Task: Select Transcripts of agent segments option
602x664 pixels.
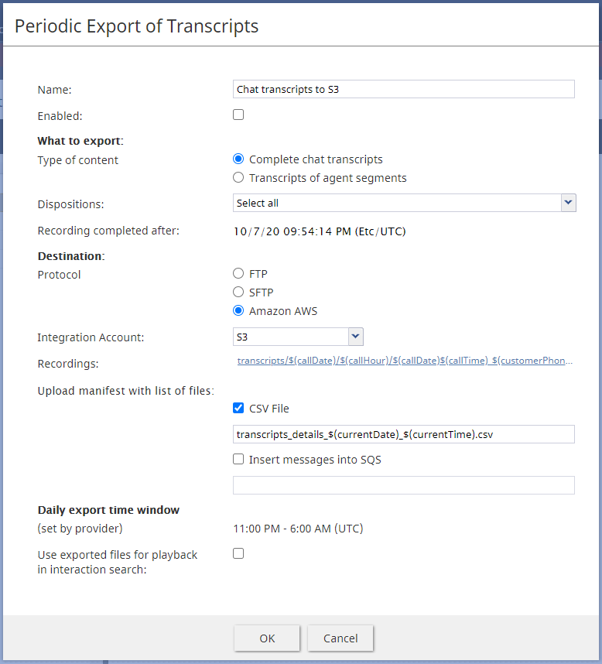Action: pos(238,177)
